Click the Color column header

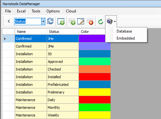(92, 32)
